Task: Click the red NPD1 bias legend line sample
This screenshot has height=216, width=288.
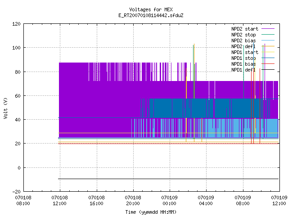Action: pos(268,64)
